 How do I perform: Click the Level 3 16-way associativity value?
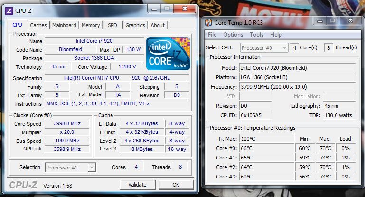click(x=177, y=149)
